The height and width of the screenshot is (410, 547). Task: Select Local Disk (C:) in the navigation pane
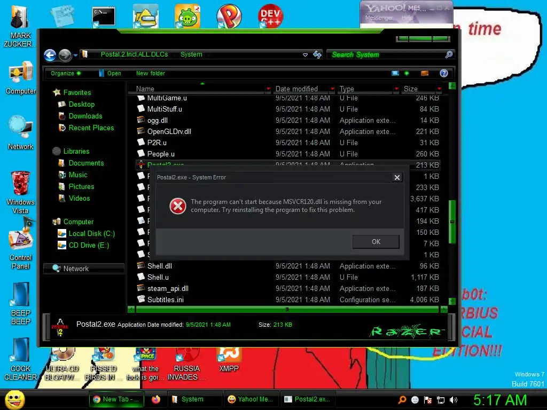[x=91, y=234]
